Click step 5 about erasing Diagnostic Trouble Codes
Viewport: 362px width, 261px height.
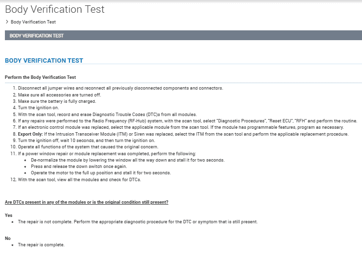[x=107, y=115]
